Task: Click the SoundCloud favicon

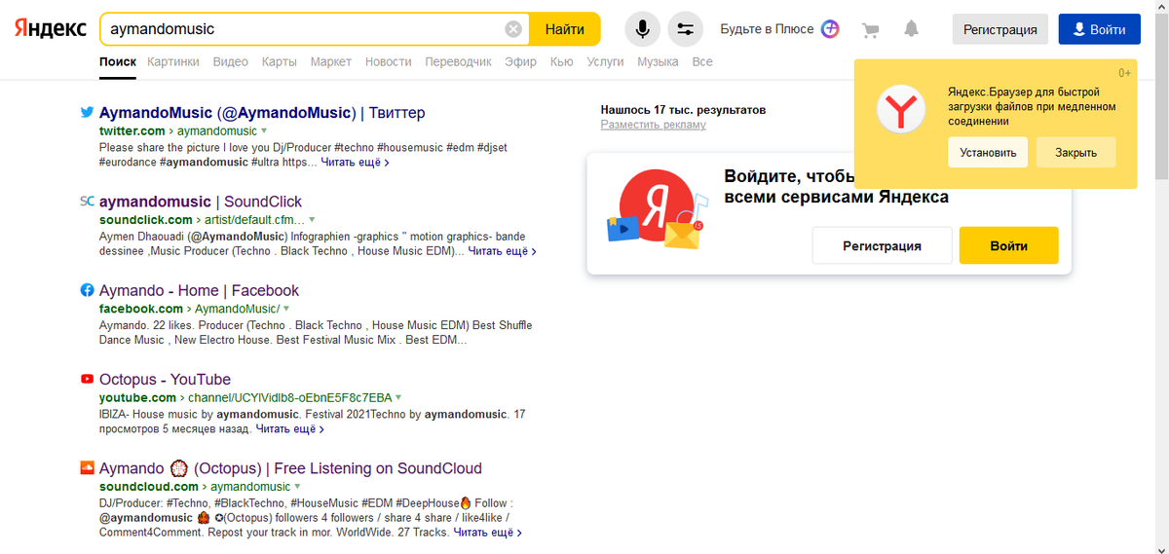Action: tap(87, 467)
